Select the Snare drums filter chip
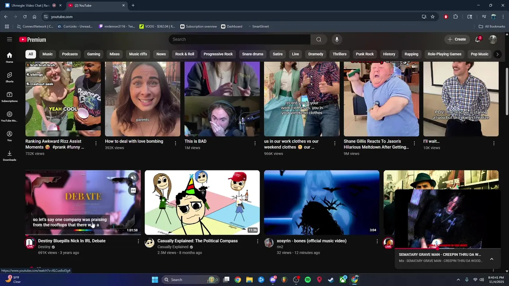This screenshot has width=509, height=286. pyautogui.click(x=253, y=54)
